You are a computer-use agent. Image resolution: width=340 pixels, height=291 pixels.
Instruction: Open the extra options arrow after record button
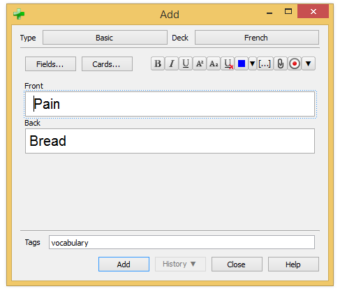point(309,64)
